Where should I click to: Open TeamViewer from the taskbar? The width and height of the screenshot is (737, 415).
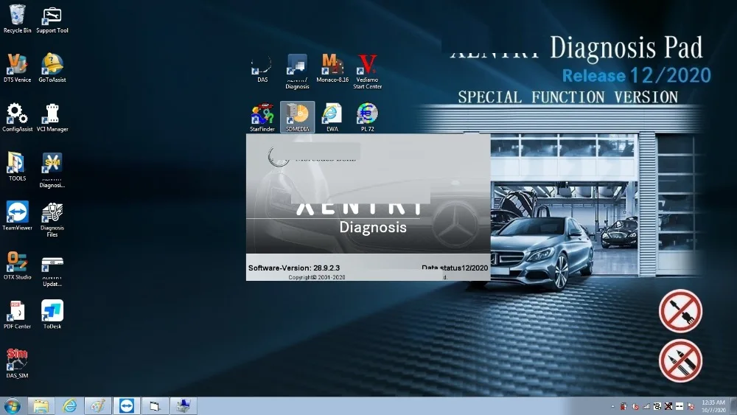click(127, 406)
